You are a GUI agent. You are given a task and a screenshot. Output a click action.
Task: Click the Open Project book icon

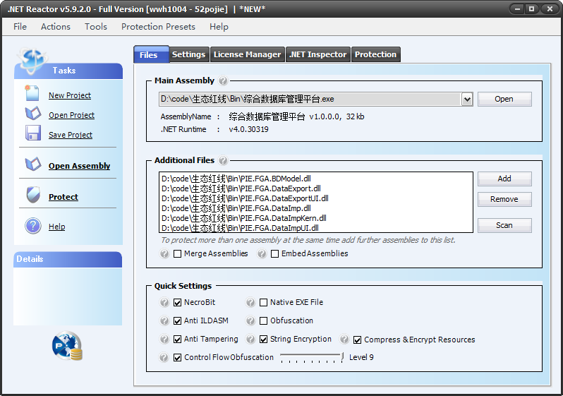[33, 113]
